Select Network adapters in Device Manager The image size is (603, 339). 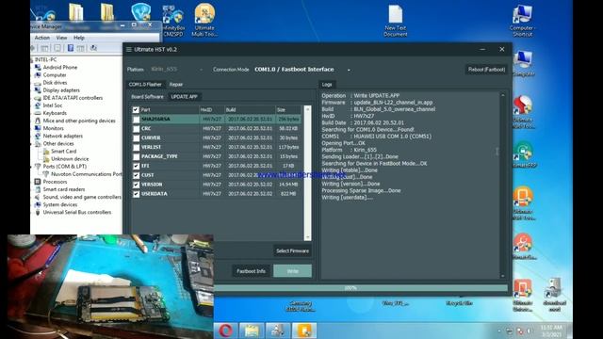63,136
